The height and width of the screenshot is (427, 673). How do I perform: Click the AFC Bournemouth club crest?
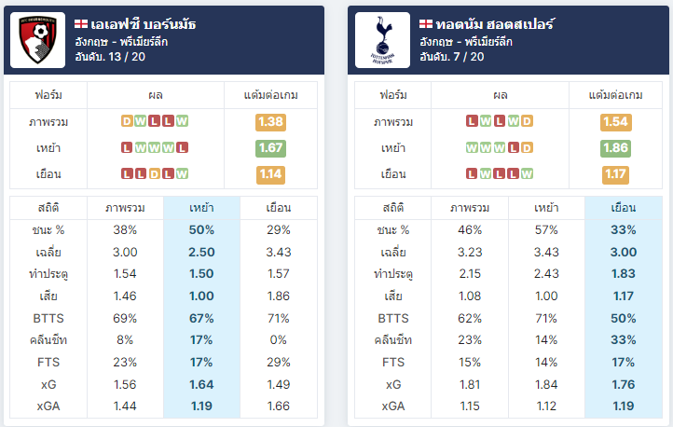click(38, 40)
